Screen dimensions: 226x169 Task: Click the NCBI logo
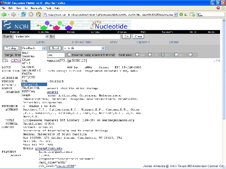16,25
